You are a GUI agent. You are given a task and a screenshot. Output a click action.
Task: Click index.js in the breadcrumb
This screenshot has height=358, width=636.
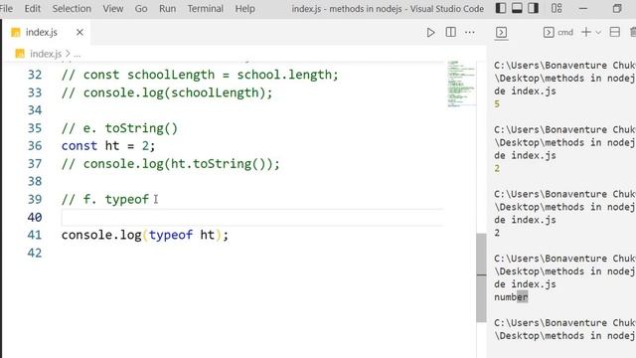coord(46,54)
